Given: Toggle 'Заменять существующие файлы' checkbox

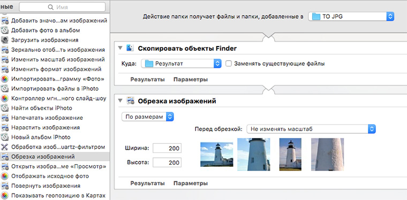Looking at the screenshot, I should [229, 64].
